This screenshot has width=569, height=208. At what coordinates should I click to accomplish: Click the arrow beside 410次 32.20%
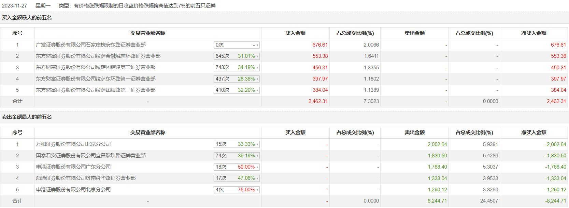(x=257, y=90)
